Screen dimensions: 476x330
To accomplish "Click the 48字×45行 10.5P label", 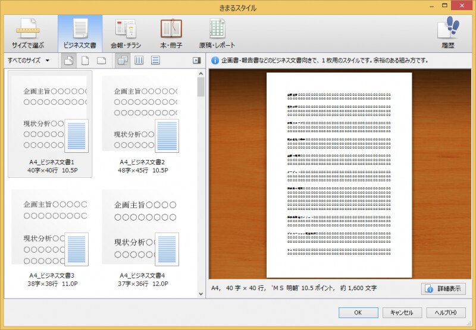I will coord(143,170).
